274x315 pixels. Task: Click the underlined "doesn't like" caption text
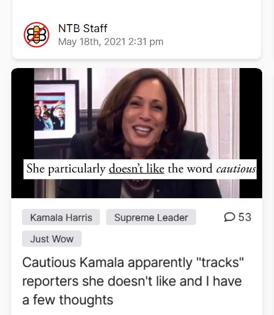pos(136,168)
